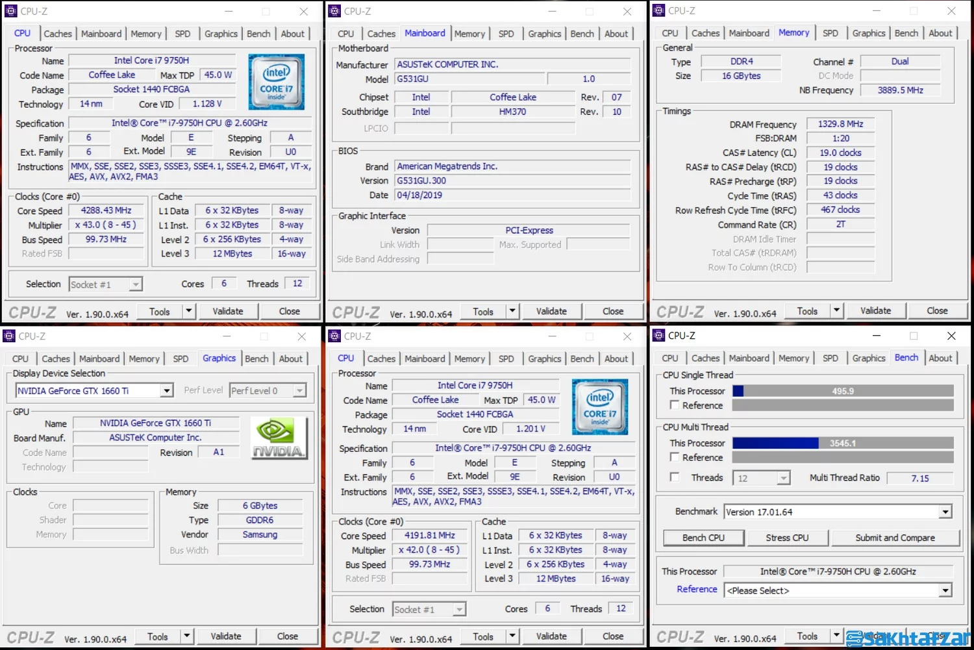Click the Multi Thread score progress bar
This screenshot has width=974, height=650.
(842, 443)
